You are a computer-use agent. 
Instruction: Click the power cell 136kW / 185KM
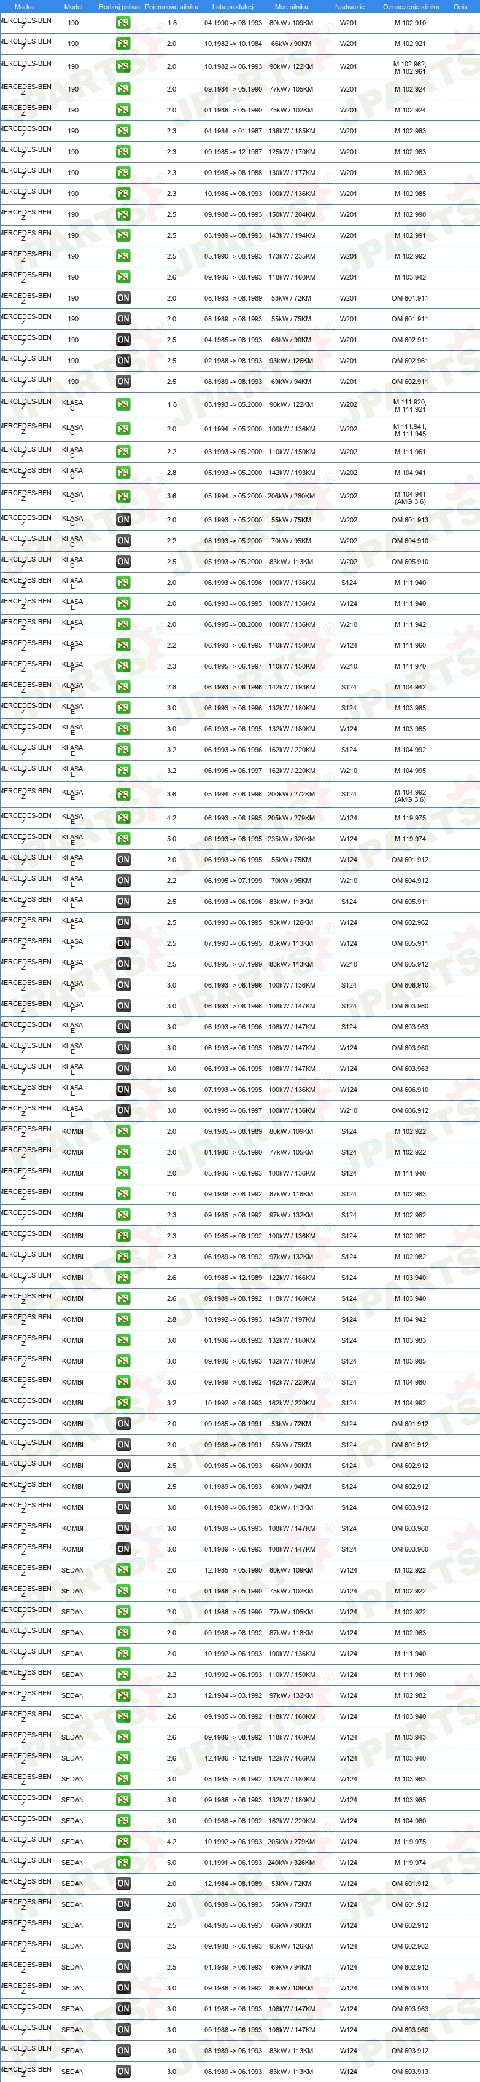[x=291, y=131]
